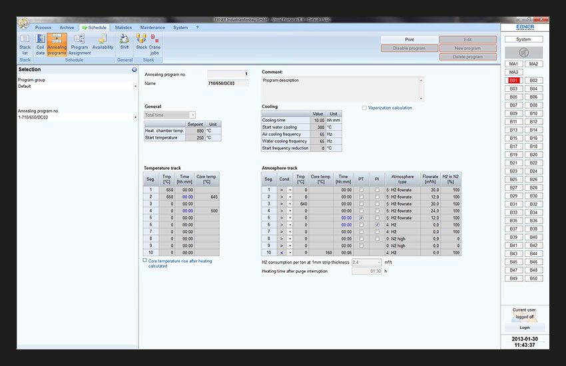566x366 pixels.
Task: Click the Program description comment box
Action: click(340, 89)
